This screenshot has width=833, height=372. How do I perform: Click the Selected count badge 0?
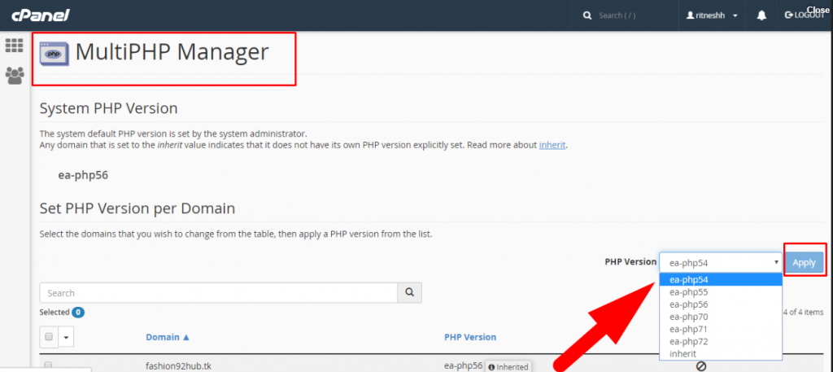78,313
